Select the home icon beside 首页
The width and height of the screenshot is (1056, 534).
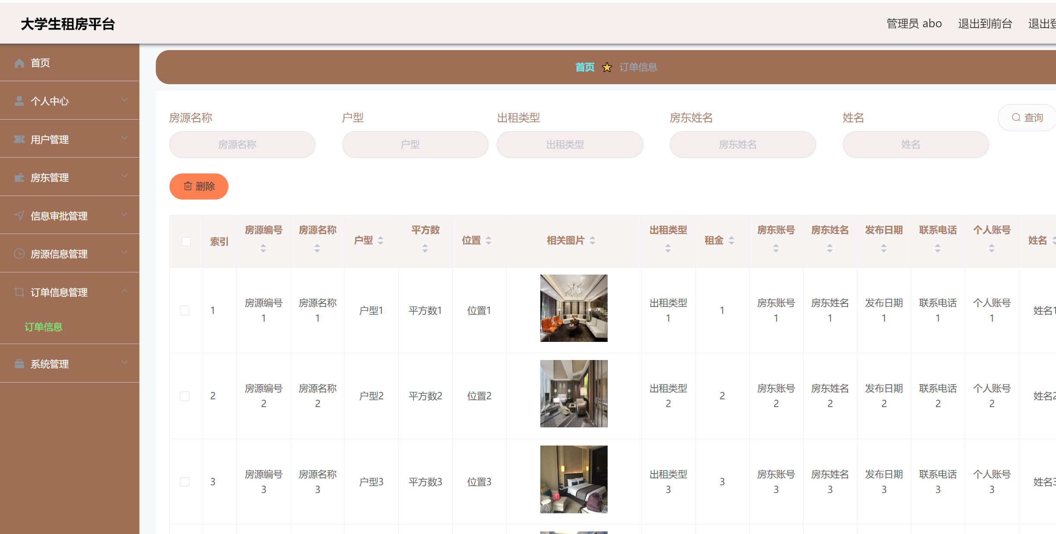click(19, 63)
